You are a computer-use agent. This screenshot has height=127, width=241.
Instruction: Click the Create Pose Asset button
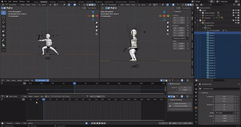(180, 103)
